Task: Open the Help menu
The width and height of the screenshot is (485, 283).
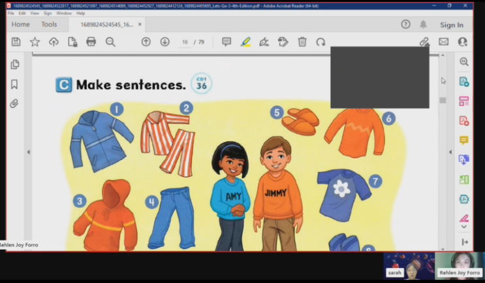Action: coord(80,13)
